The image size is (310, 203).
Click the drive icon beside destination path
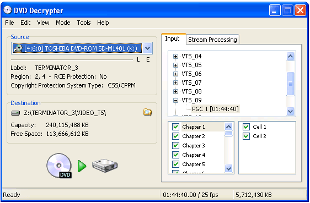point(15,113)
